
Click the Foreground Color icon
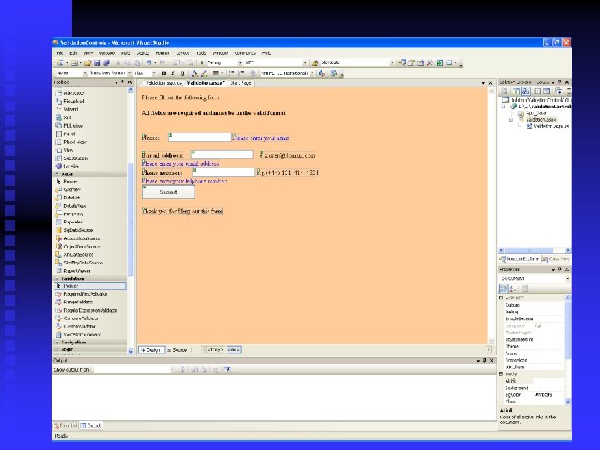coord(194,73)
